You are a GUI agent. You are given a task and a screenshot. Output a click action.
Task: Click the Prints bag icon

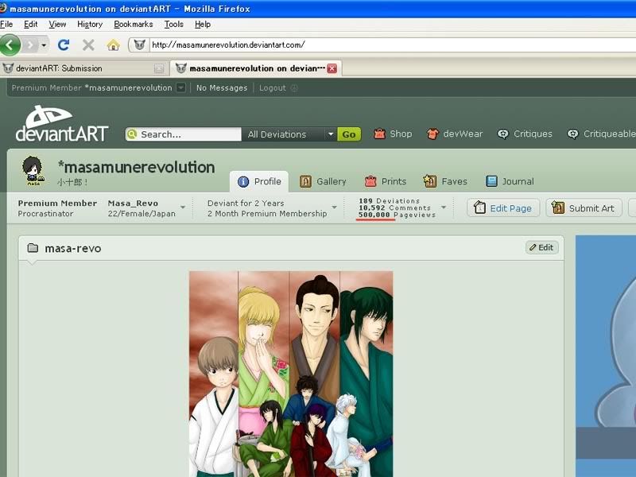tap(370, 181)
